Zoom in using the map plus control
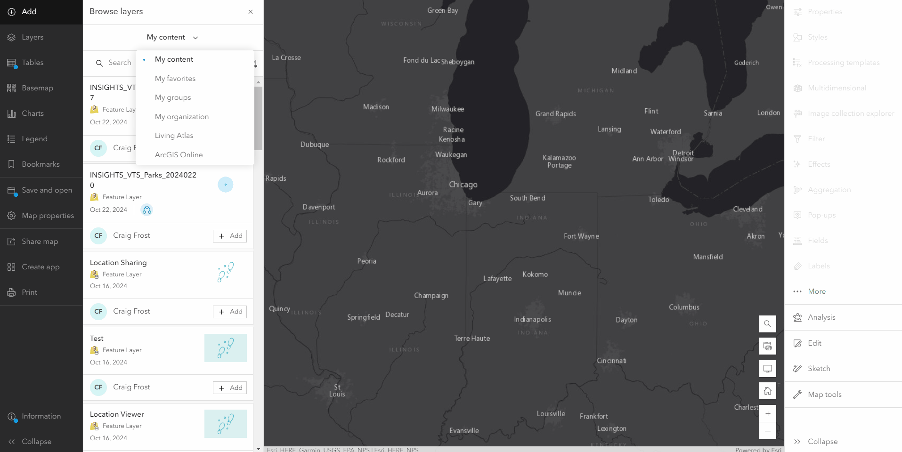Viewport: 902px width, 452px height. [767, 413]
